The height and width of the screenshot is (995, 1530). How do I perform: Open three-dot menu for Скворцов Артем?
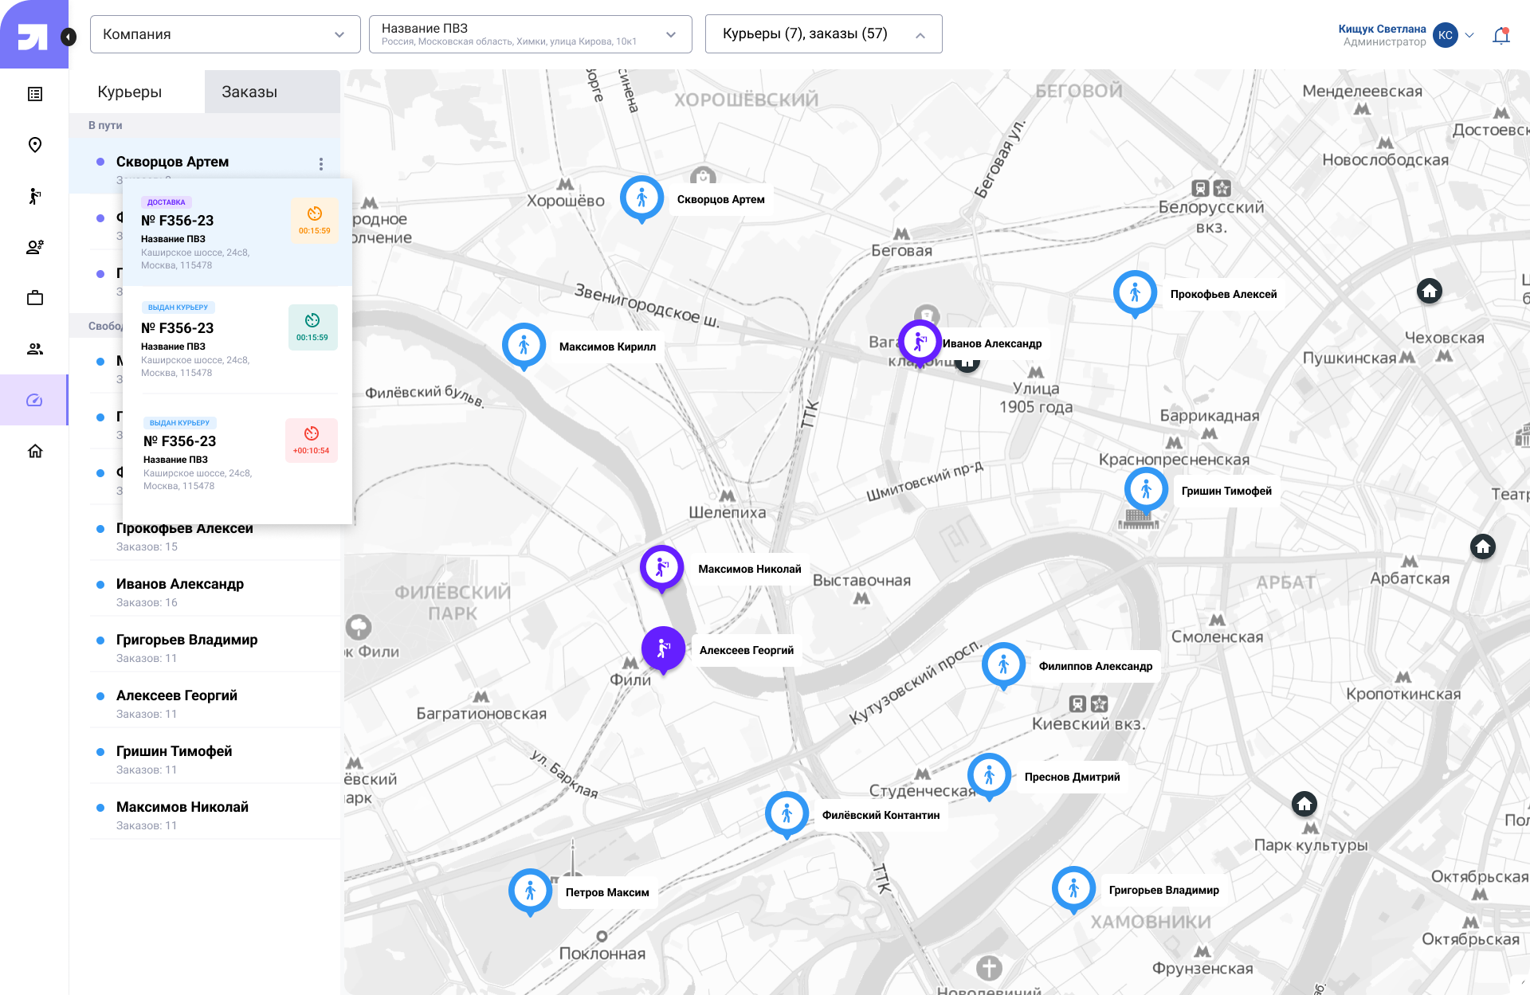click(x=321, y=164)
